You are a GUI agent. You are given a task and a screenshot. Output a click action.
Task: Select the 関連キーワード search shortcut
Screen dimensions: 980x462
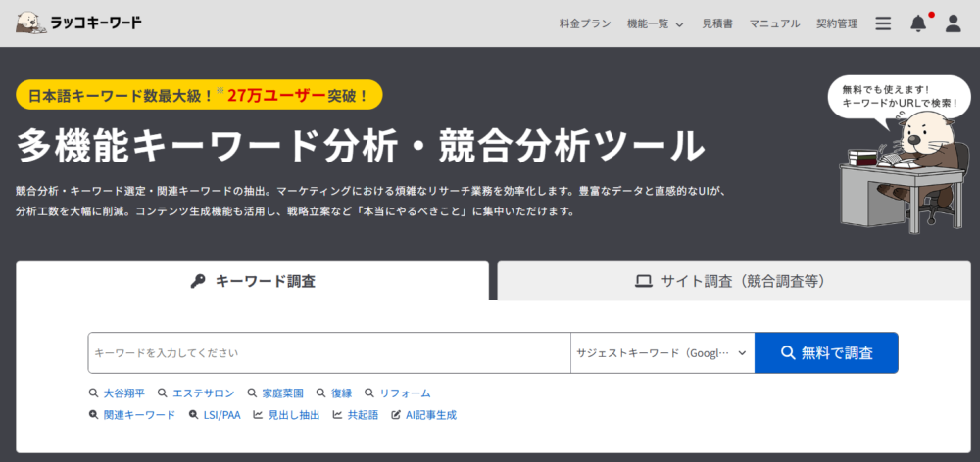(x=132, y=415)
